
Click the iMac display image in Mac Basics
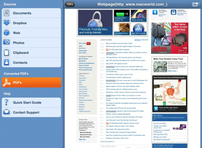pos(183,126)
